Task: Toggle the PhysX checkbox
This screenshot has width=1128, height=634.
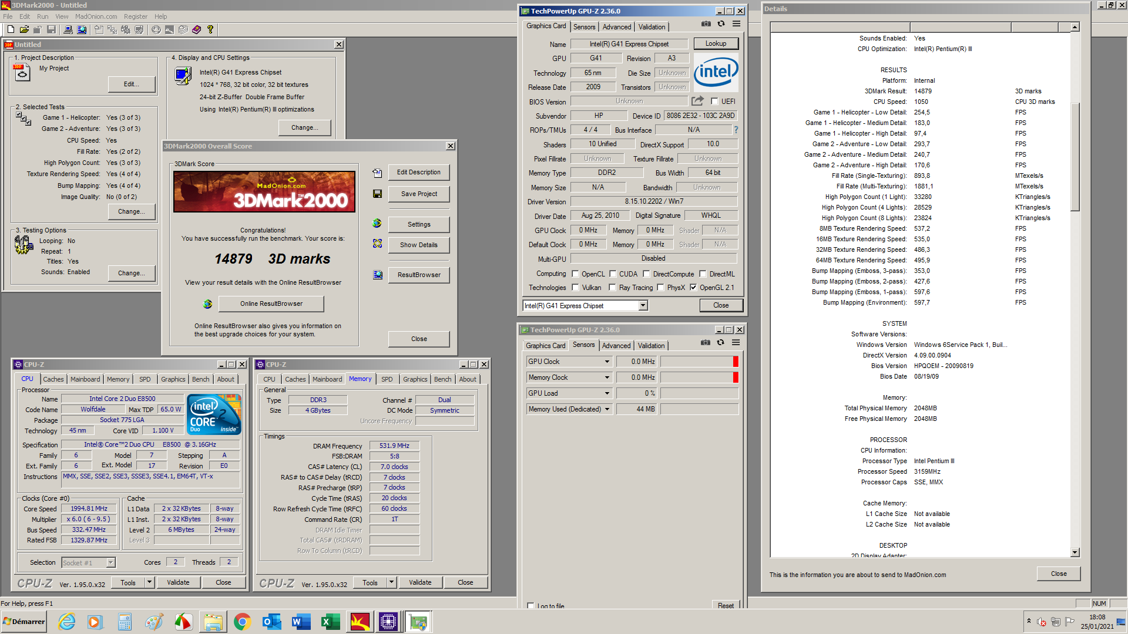Action: point(660,288)
